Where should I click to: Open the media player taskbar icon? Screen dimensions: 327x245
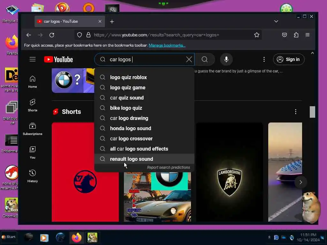(44, 238)
